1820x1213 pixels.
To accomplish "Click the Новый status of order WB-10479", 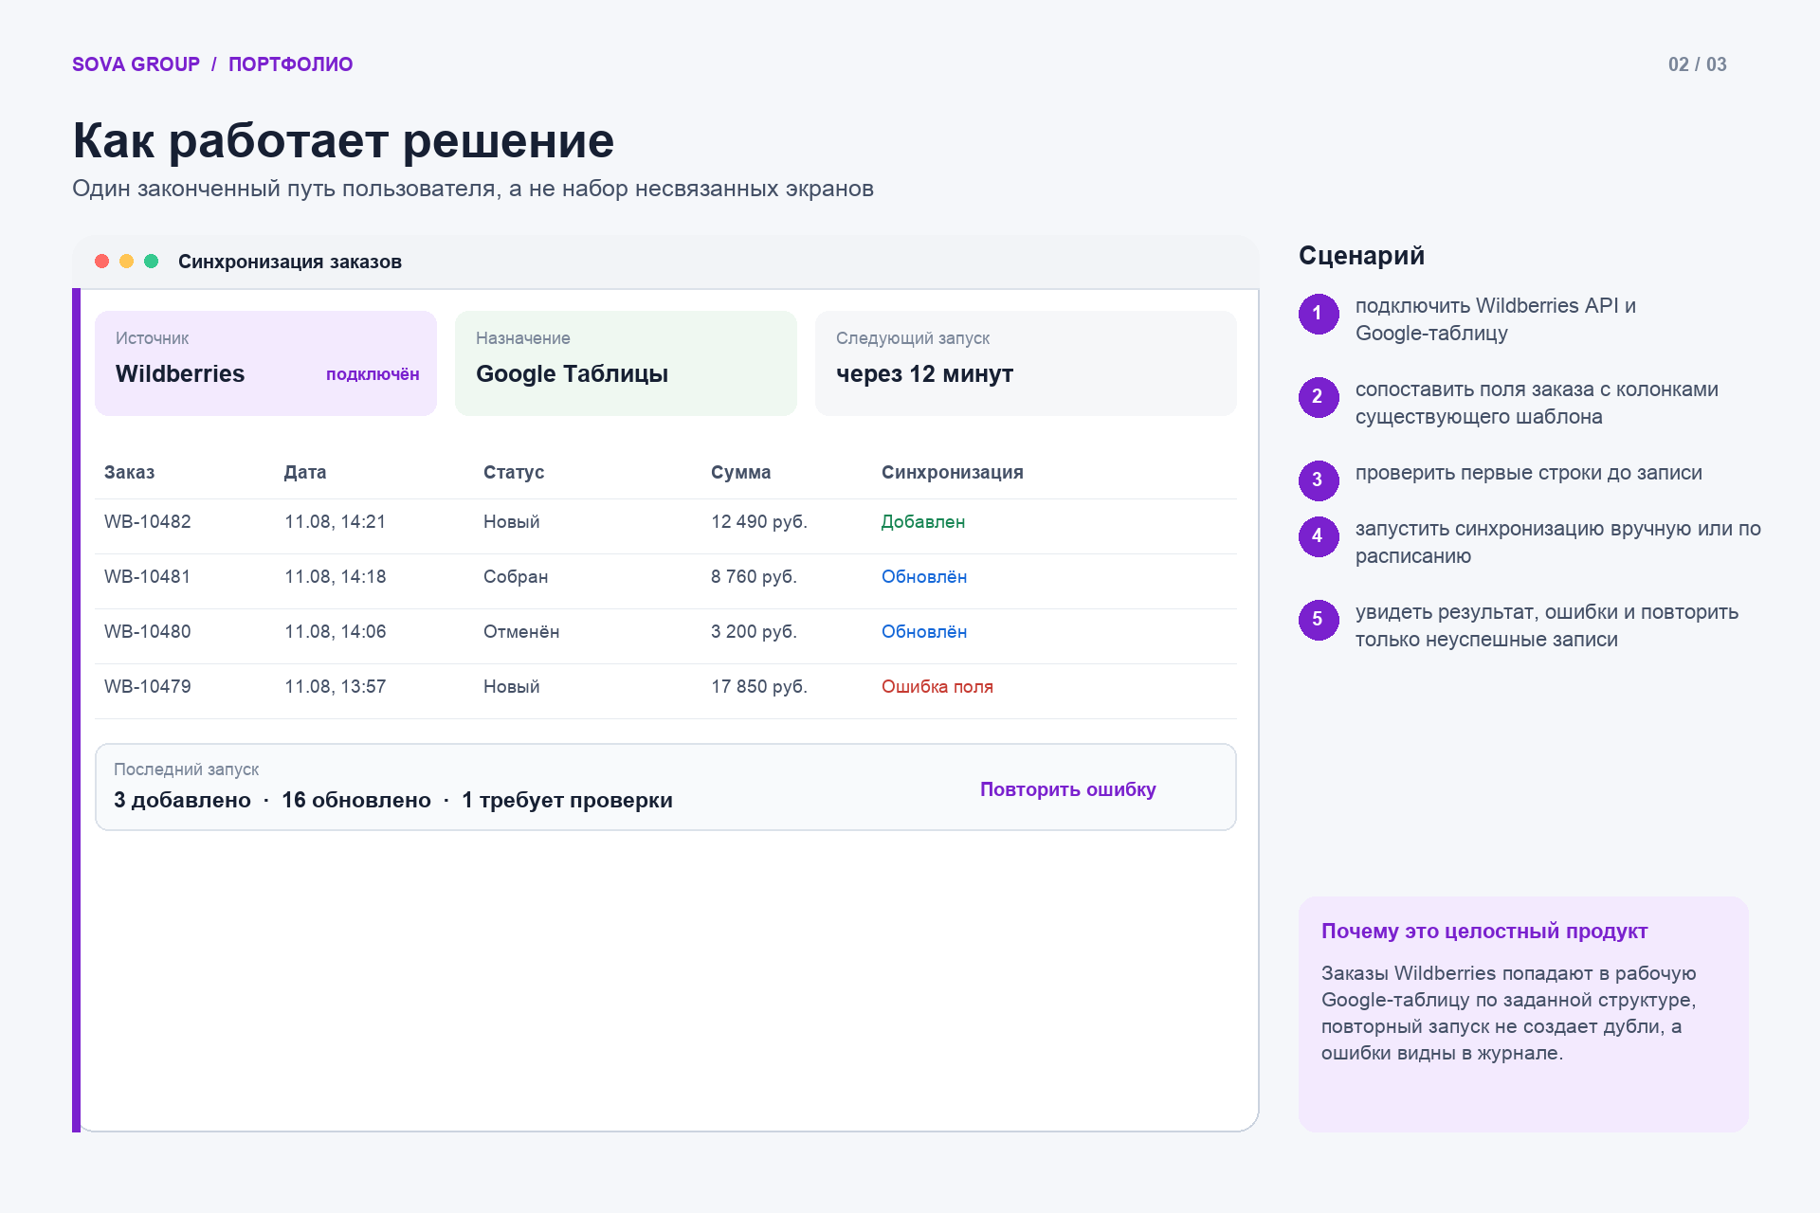I will tap(512, 687).
